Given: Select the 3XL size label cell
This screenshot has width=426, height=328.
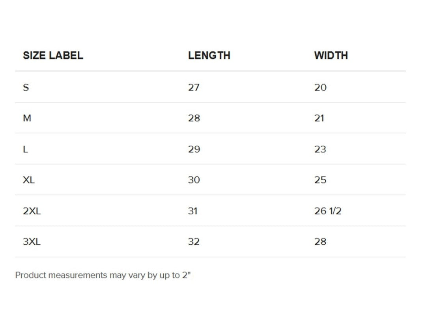Looking at the screenshot, I should [x=32, y=242].
